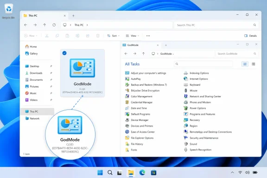The height and width of the screenshot is (178, 267).
Task: Click the Rename icon in This PC toolbar
Action: [77, 36]
